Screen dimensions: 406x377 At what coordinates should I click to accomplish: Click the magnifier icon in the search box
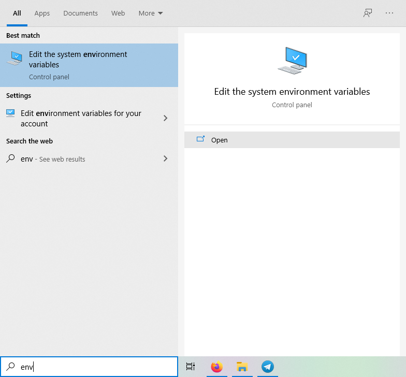10,367
